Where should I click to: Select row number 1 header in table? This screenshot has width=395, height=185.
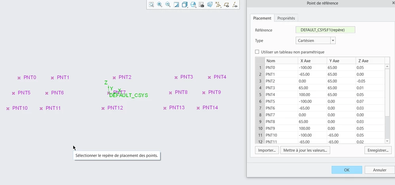[260, 67]
